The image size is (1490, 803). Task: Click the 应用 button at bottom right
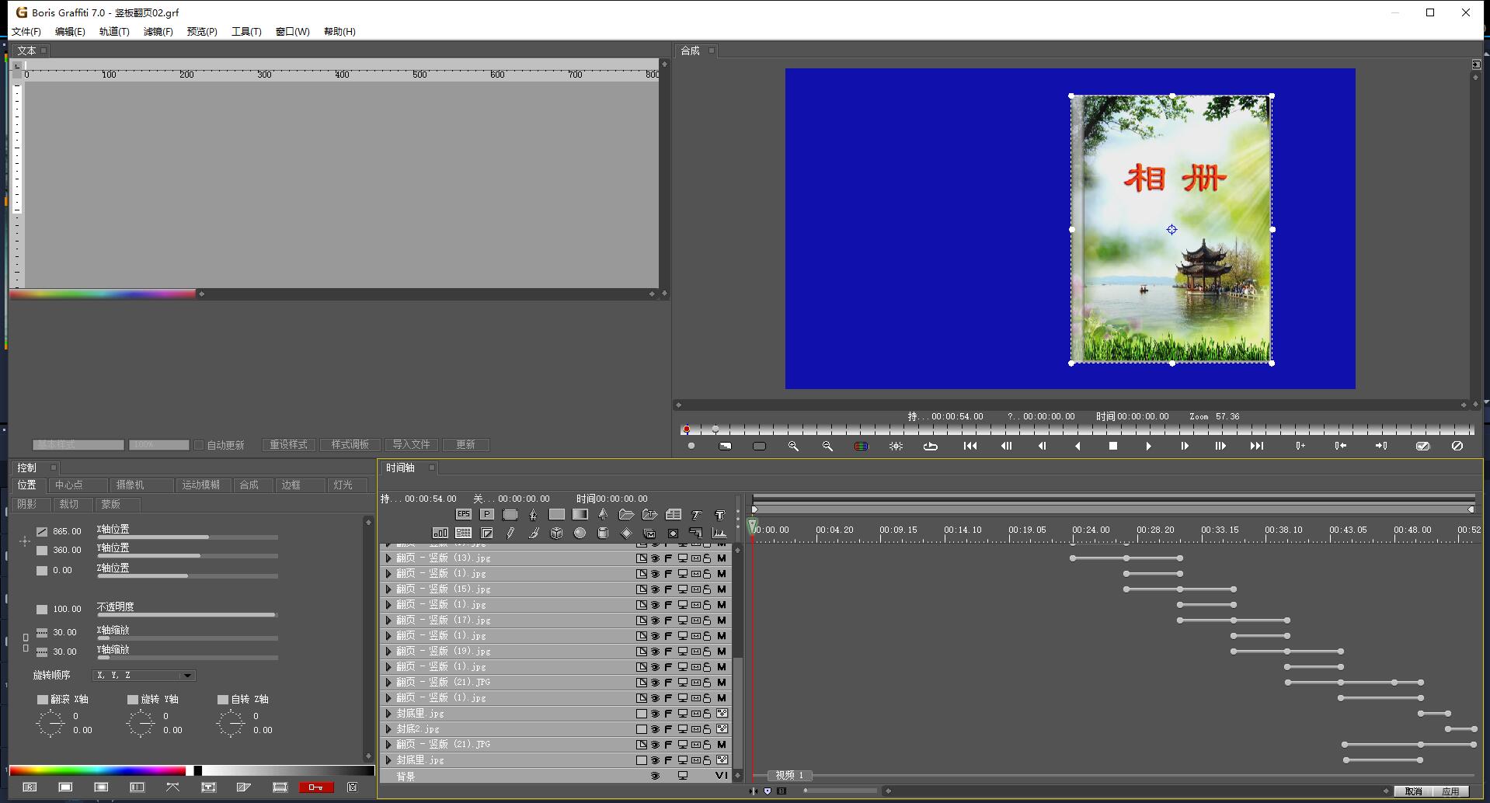[x=1450, y=791]
